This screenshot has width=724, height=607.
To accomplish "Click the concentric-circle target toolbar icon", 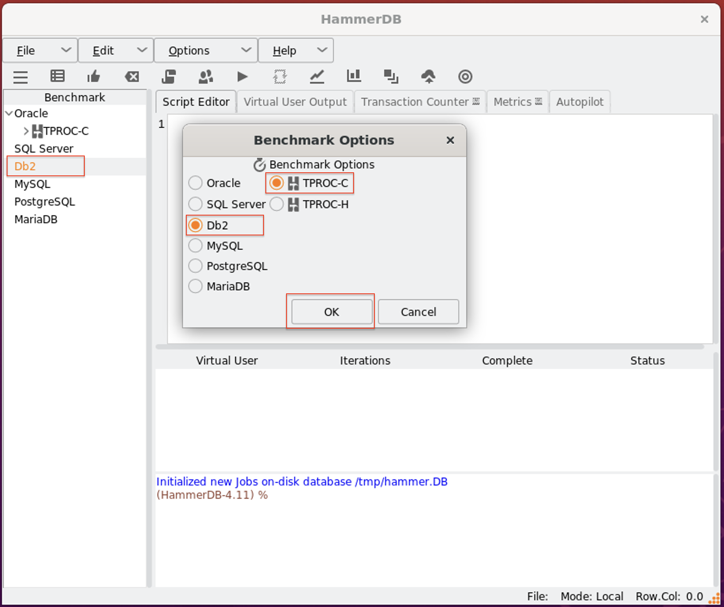I will click(465, 77).
